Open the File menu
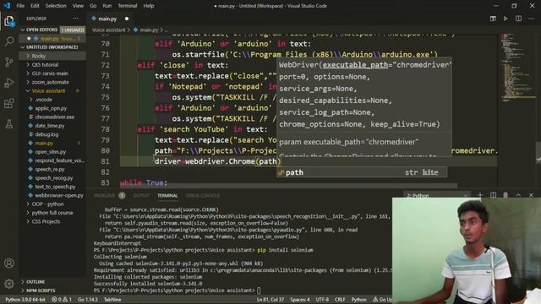541x304 pixels. pyautogui.click(x=20, y=6)
